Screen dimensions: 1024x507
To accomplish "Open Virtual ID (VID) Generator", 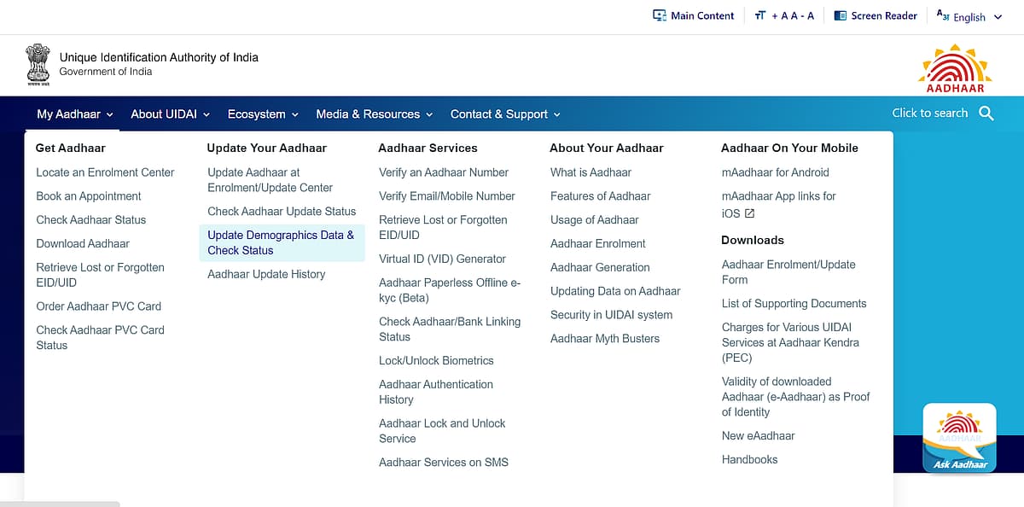I will click(442, 259).
